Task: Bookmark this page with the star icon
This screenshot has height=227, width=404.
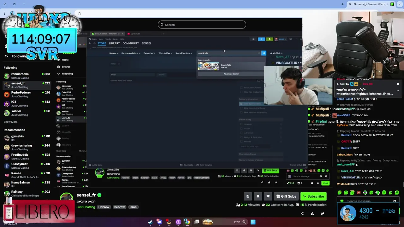Action: coord(80,13)
